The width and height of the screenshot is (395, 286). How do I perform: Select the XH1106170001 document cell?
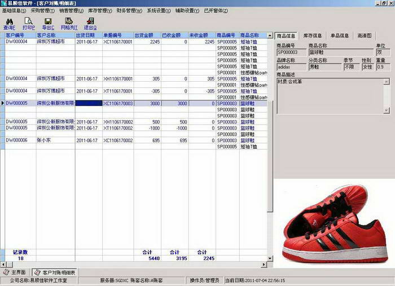[118, 79]
